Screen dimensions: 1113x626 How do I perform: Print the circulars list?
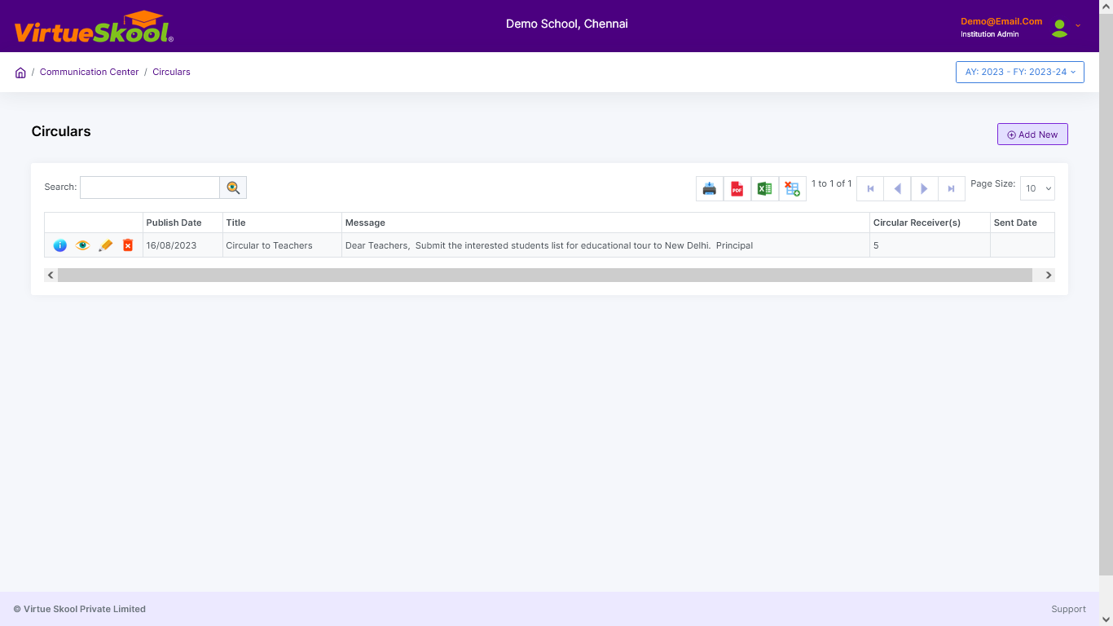click(x=710, y=188)
